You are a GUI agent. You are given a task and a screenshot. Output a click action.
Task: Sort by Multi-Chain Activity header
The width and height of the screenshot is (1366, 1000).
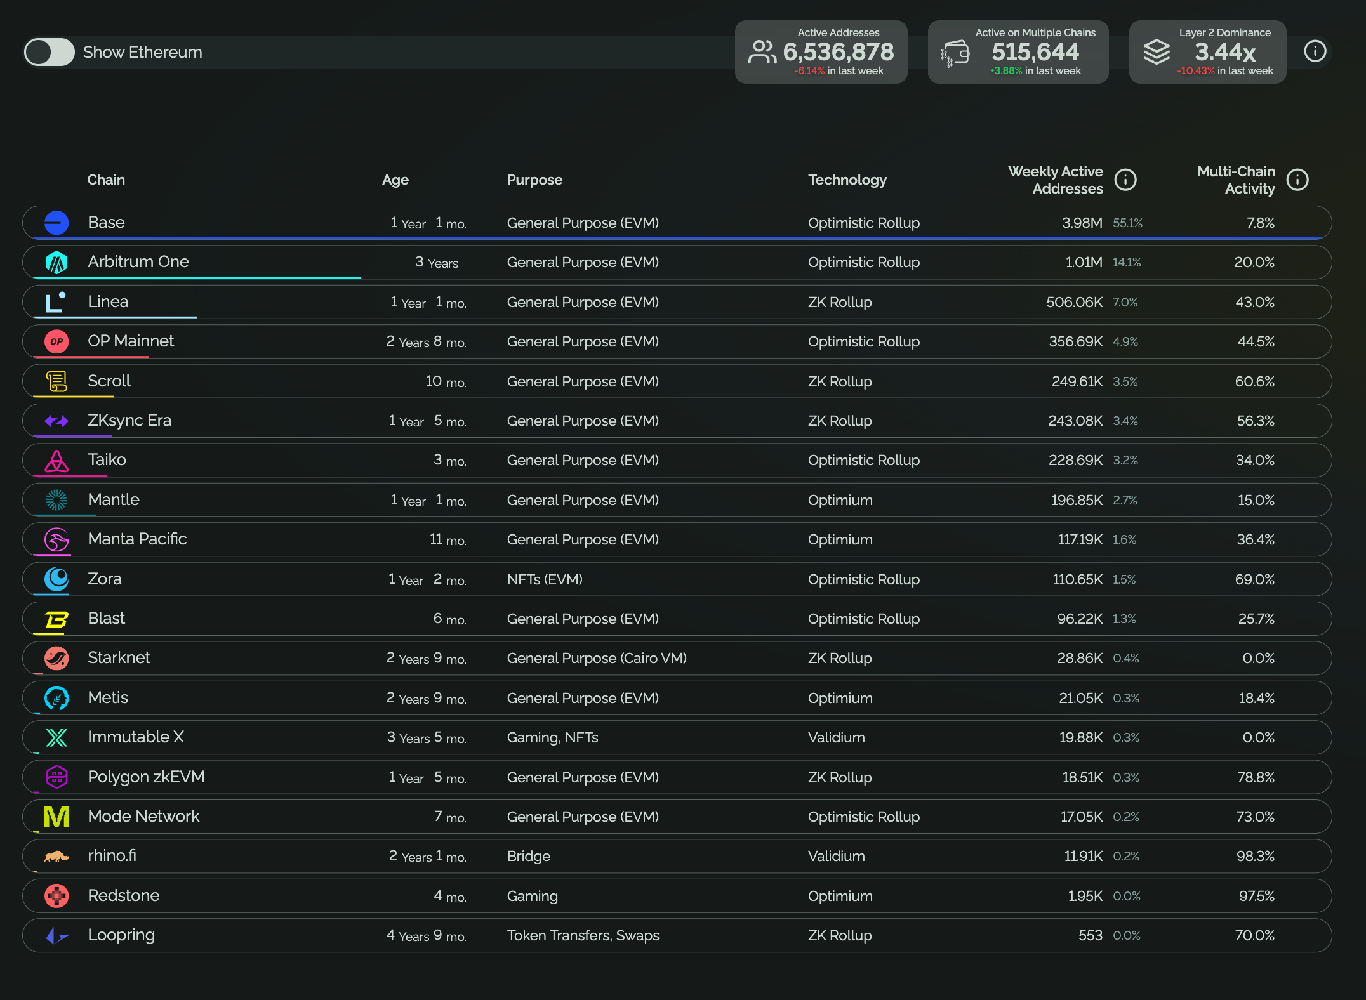click(1236, 180)
